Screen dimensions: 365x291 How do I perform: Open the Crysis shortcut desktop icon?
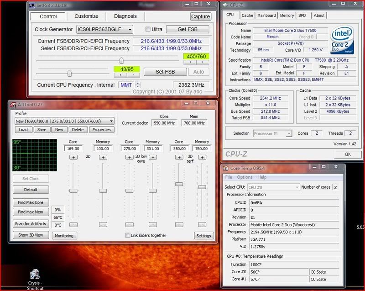click(x=35, y=280)
